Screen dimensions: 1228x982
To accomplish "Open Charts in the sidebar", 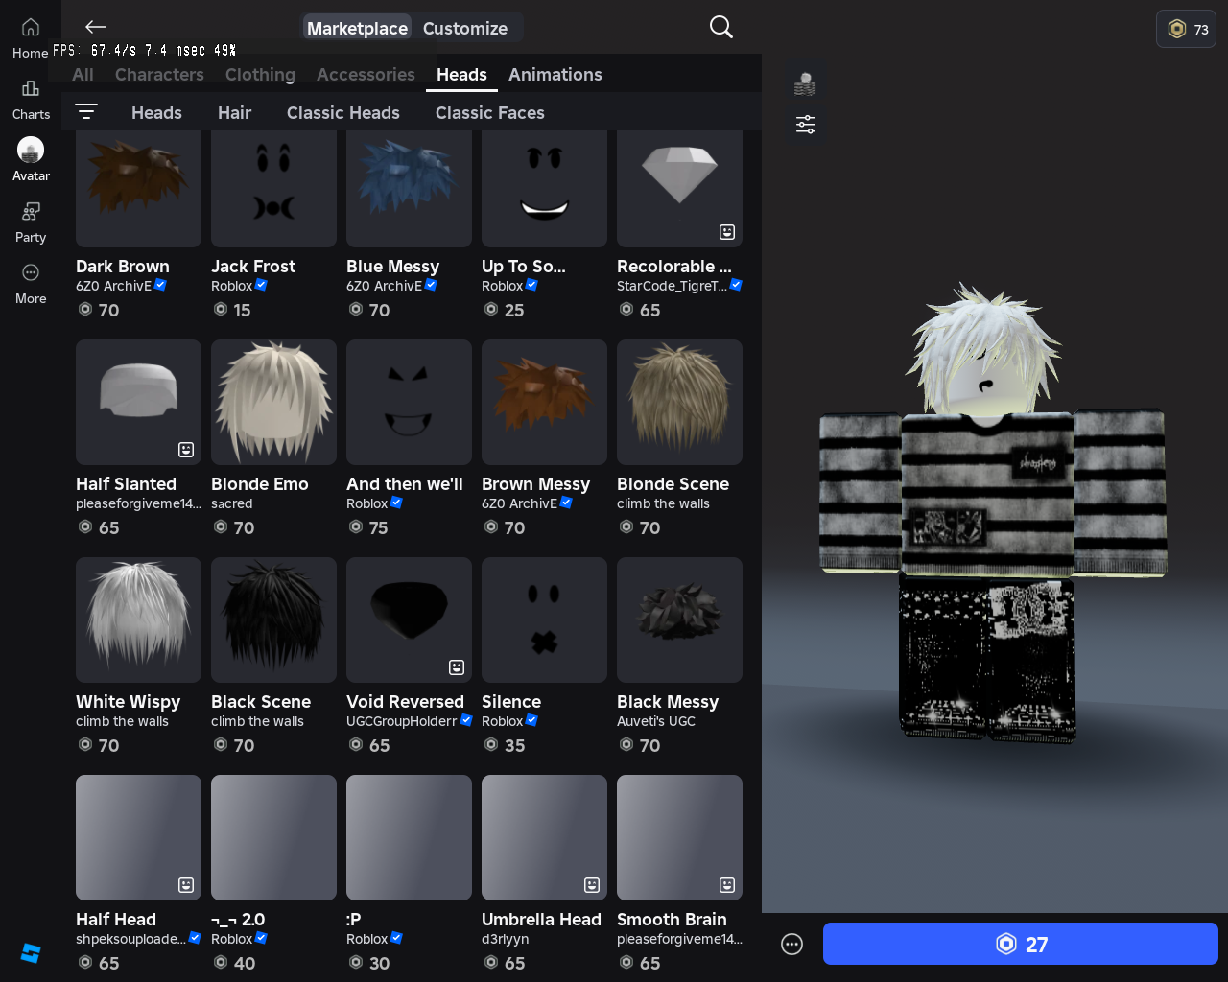I will tap(31, 100).
